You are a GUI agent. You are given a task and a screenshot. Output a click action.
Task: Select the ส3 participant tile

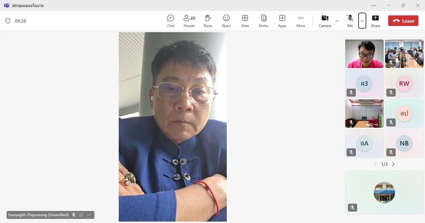click(364, 84)
